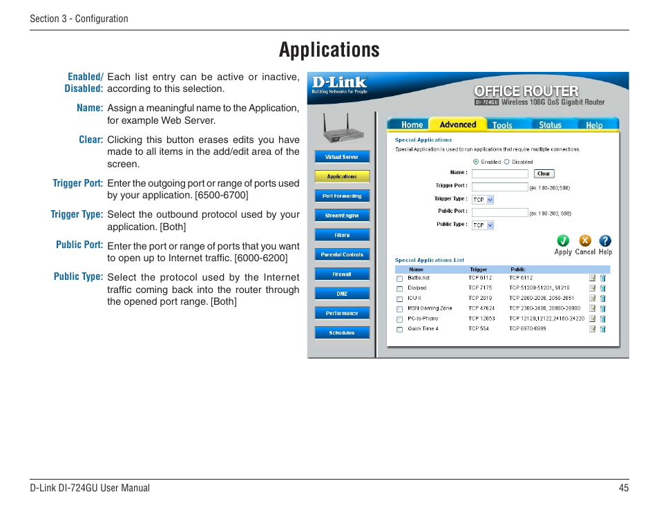Select the Enabled radio button
659x510 pixels.
(x=476, y=162)
